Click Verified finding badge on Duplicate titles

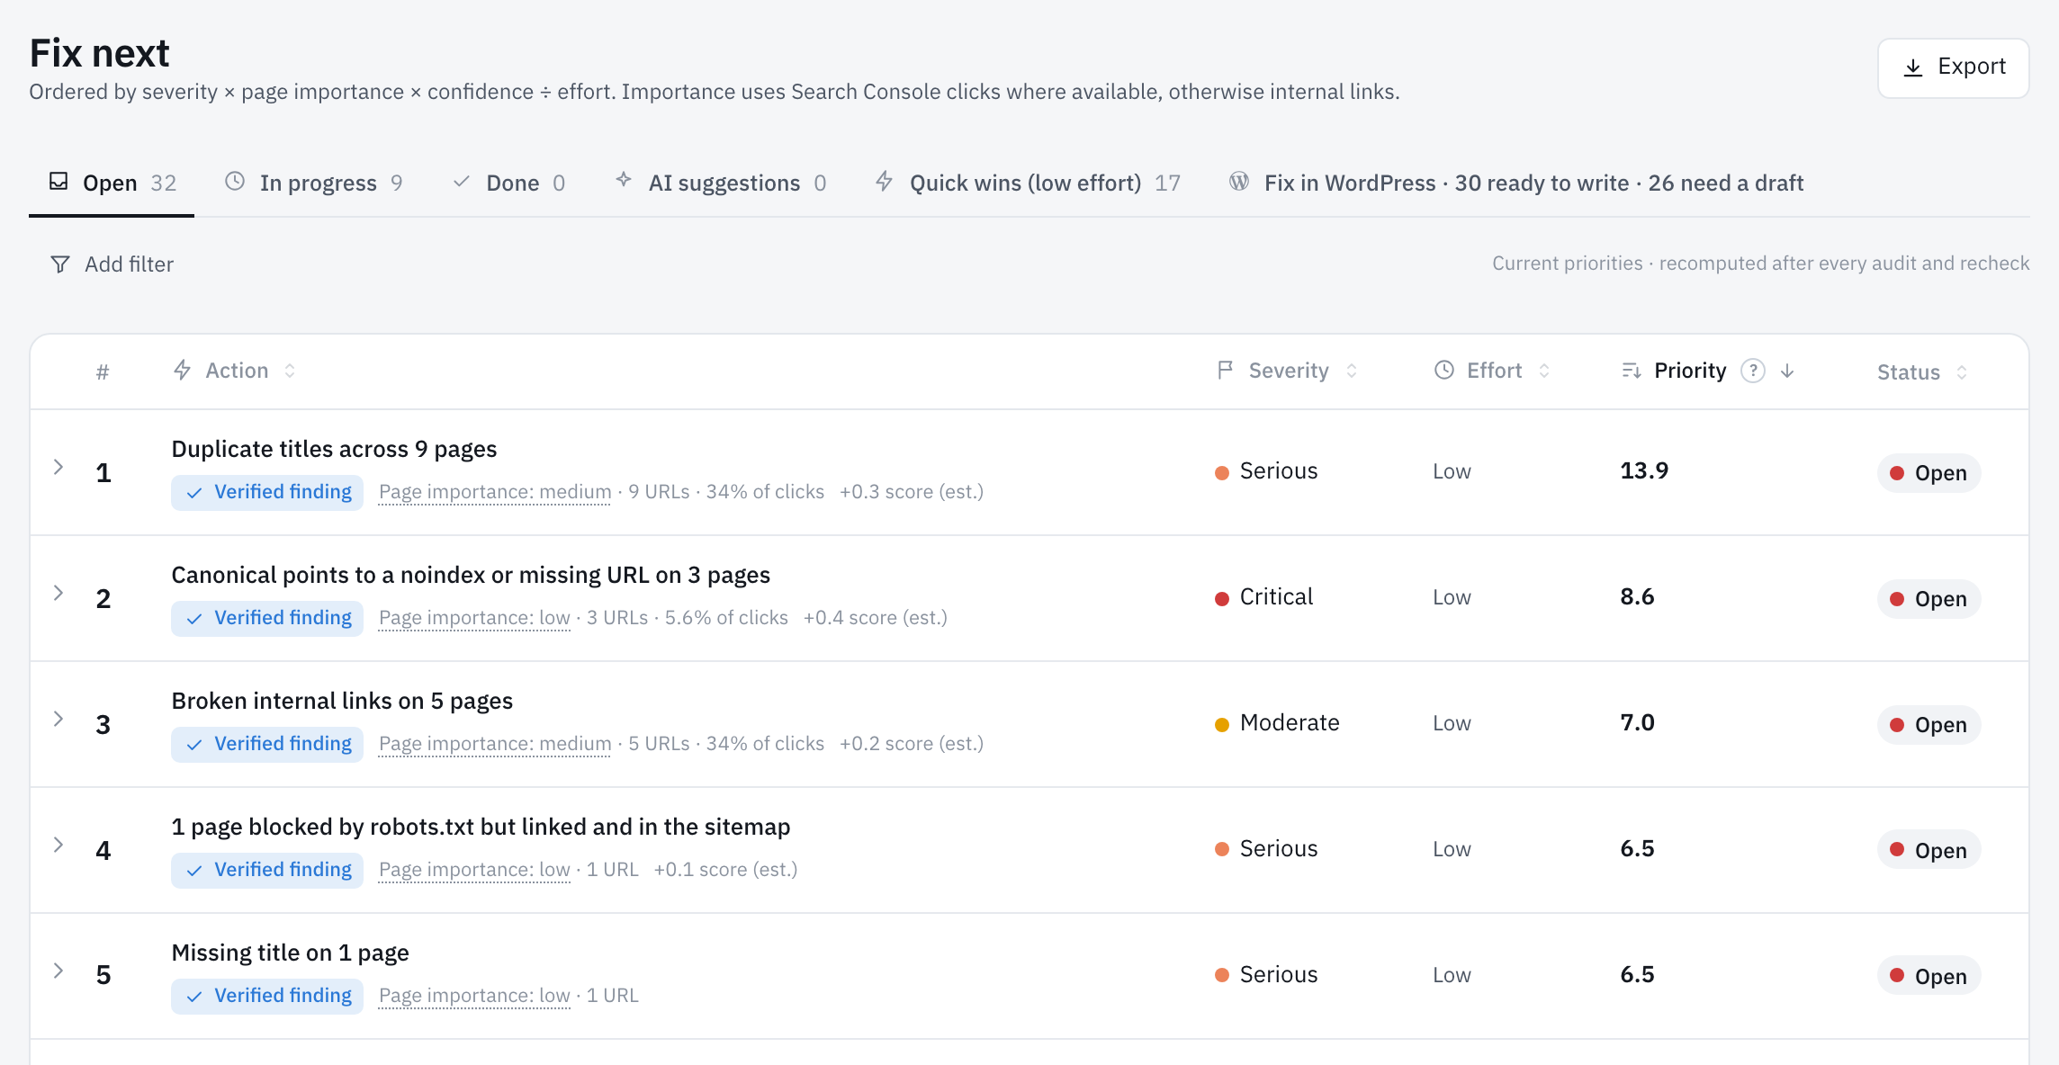click(x=267, y=492)
